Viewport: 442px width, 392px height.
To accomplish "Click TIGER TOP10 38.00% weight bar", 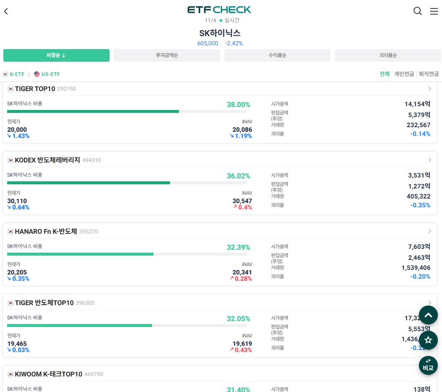I will [127, 111].
